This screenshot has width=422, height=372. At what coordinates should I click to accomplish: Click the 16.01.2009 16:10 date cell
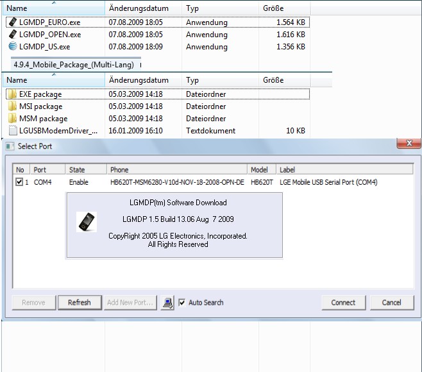click(136, 131)
